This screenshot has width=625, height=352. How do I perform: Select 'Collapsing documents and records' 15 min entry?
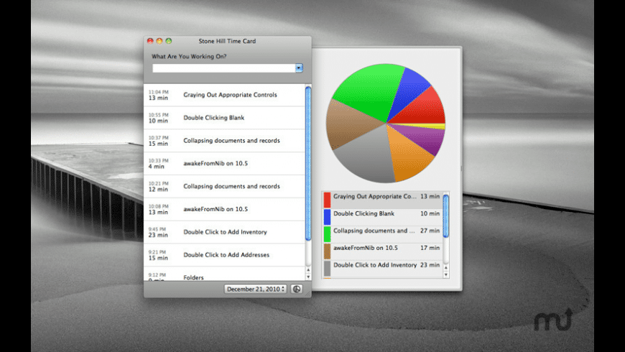click(224, 140)
